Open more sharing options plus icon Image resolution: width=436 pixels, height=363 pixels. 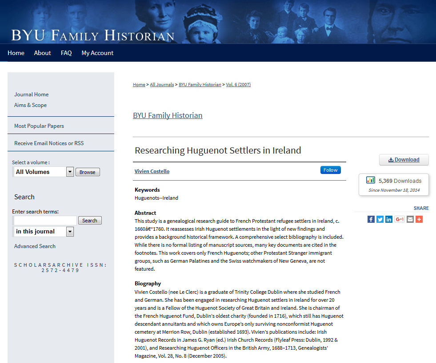pyautogui.click(x=419, y=219)
